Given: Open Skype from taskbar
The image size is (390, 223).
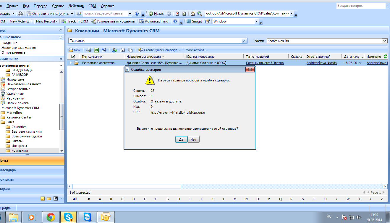Looking at the screenshot, I should (x=68, y=217).
